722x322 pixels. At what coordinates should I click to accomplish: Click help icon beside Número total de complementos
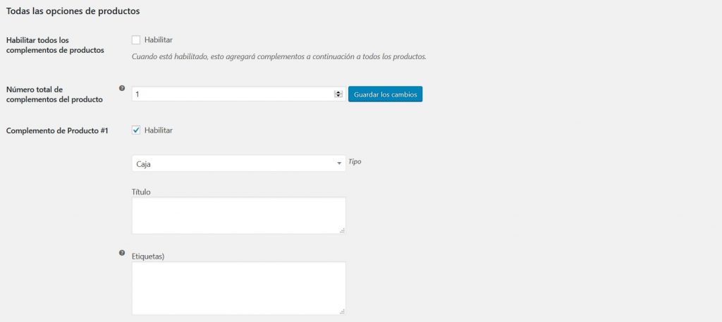click(122, 89)
